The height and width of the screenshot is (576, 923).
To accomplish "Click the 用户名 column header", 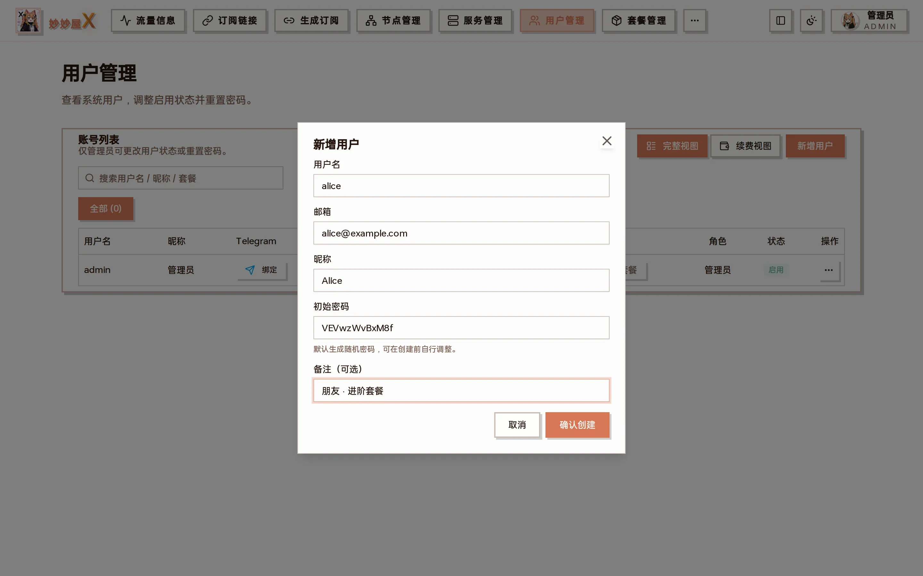I will point(97,241).
